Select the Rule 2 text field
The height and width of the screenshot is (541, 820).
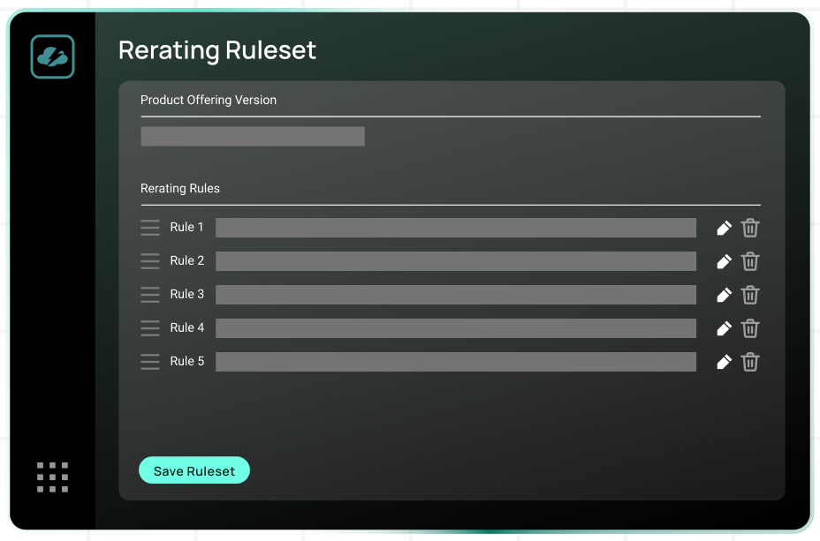click(455, 261)
